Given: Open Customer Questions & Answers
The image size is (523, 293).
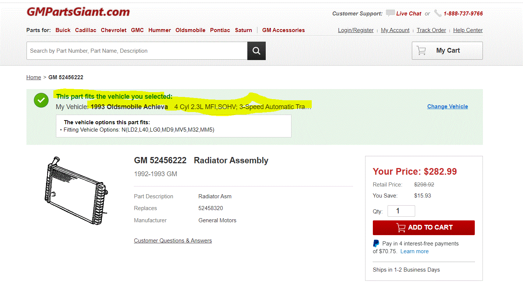Looking at the screenshot, I should (x=173, y=241).
